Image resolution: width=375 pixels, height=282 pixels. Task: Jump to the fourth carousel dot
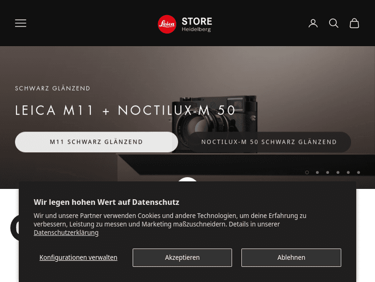[338, 172]
